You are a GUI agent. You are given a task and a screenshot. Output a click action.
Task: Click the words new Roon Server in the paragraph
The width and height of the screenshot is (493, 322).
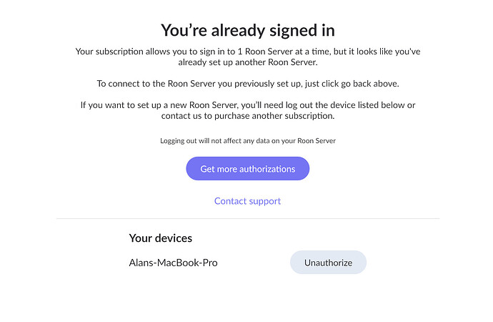coord(204,105)
